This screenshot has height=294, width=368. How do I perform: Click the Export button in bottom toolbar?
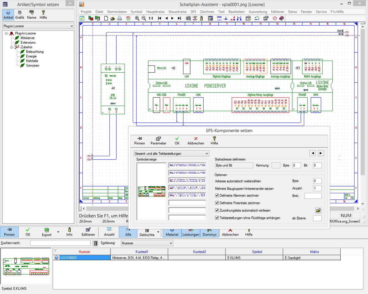click(x=47, y=232)
